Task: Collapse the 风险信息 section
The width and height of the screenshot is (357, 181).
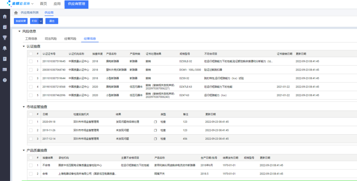Action: 19,31
